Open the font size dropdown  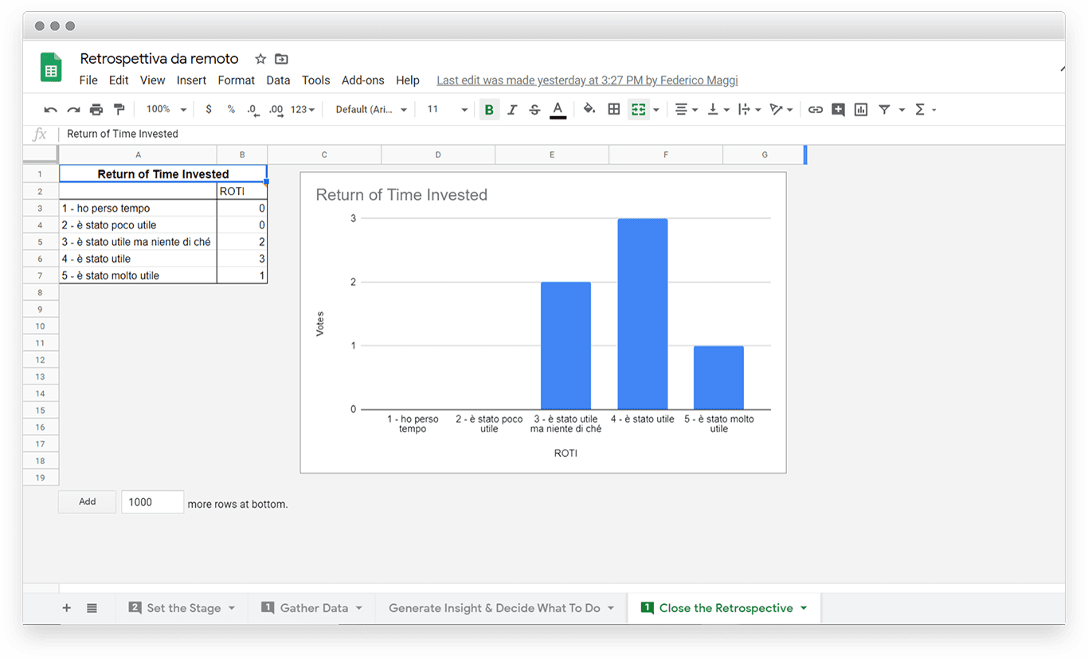(x=448, y=110)
